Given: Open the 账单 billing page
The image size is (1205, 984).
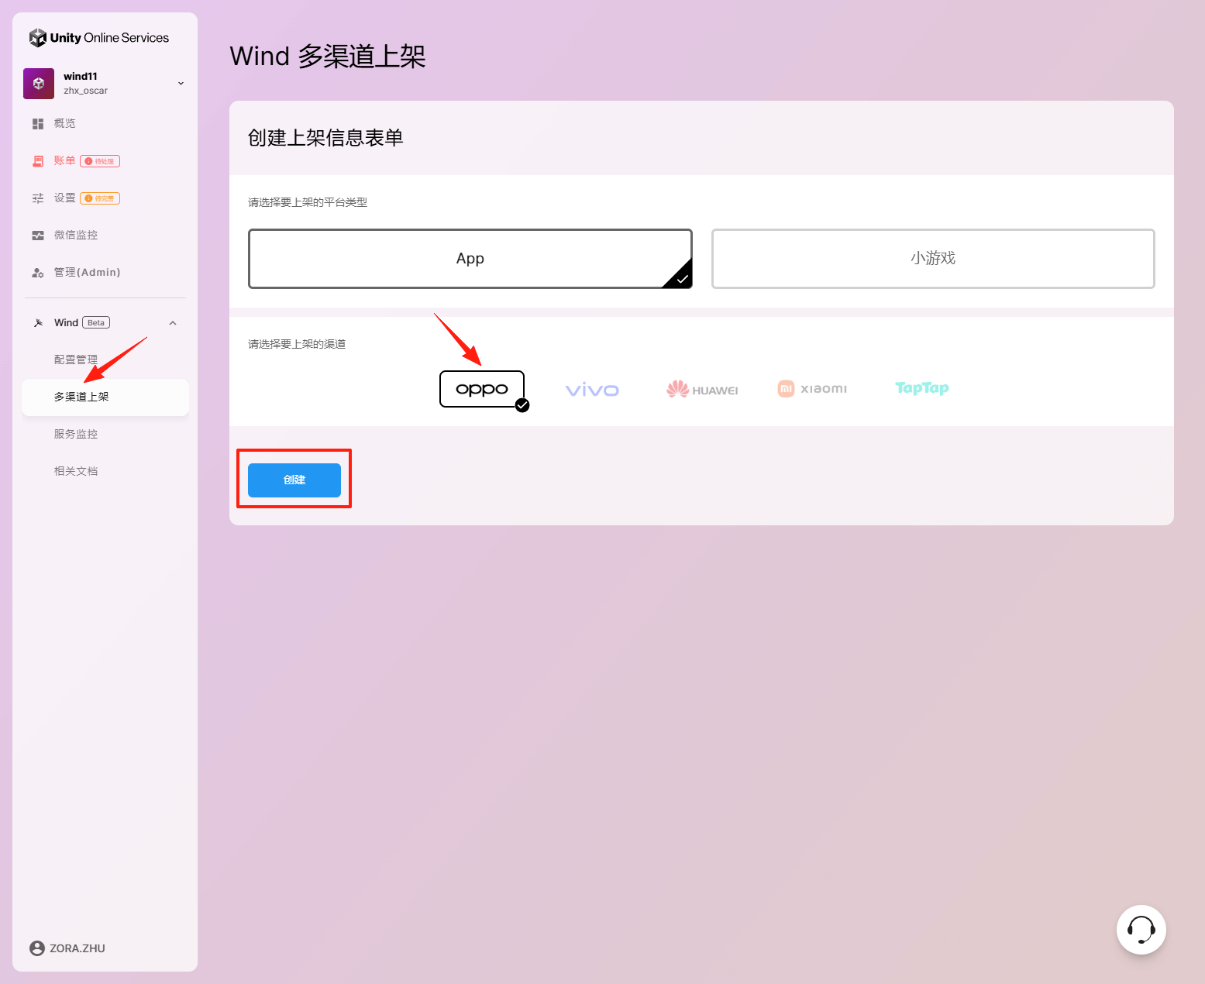Looking at the screenshot, I should click(x=64, y=161).
